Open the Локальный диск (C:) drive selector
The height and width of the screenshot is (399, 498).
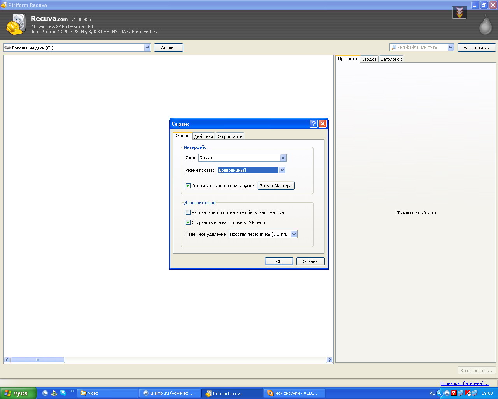click(77, 48)
